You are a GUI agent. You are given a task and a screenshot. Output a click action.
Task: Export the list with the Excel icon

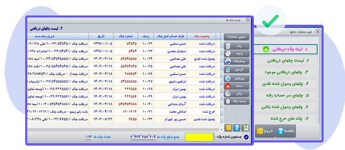[245, 127]
